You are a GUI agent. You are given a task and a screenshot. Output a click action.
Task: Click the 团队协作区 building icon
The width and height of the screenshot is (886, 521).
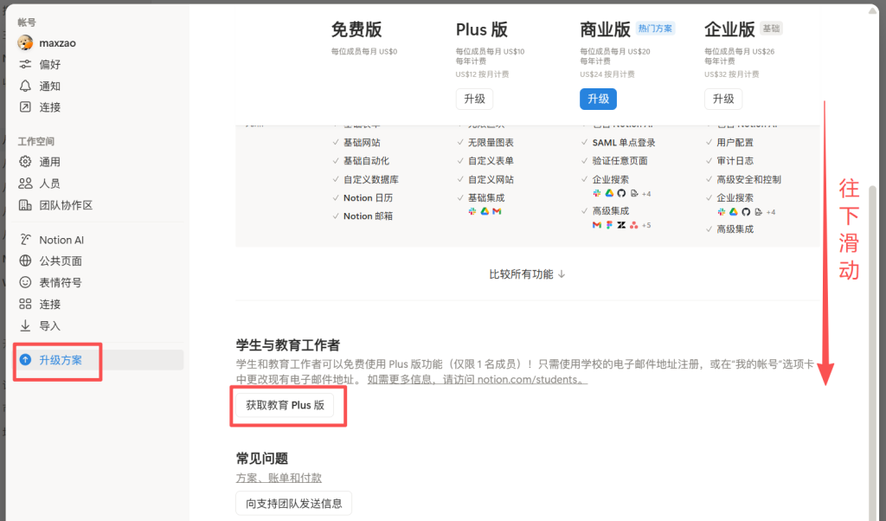pyautogui.click(x=25, y=205)
